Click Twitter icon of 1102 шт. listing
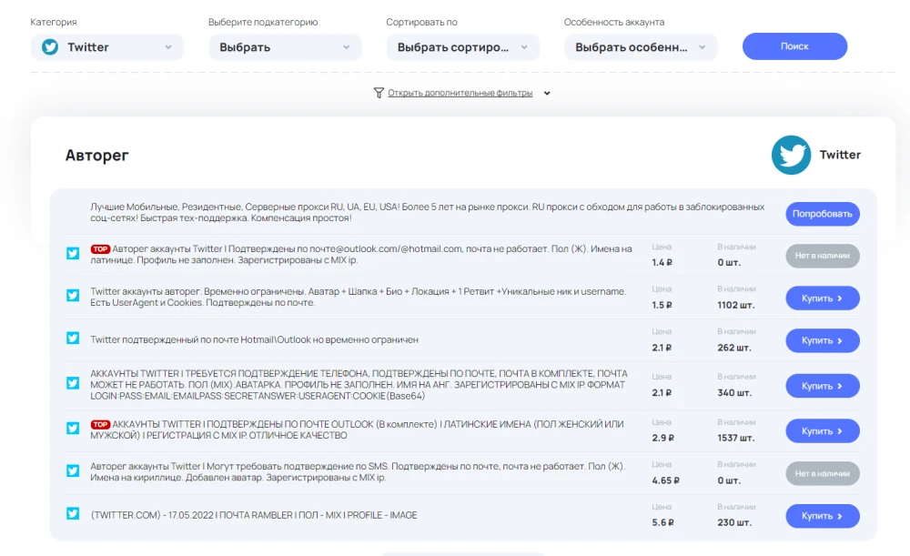This screenshot has height=556, width=910. click(73, 296)
